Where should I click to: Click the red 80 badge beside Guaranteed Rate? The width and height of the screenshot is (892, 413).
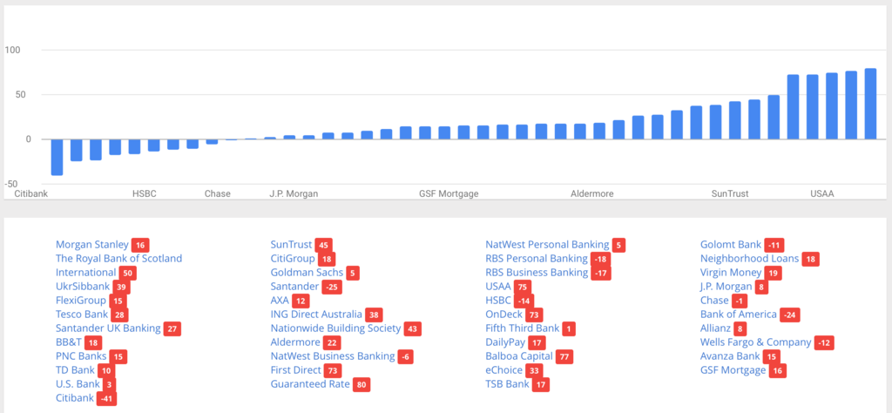361,384
